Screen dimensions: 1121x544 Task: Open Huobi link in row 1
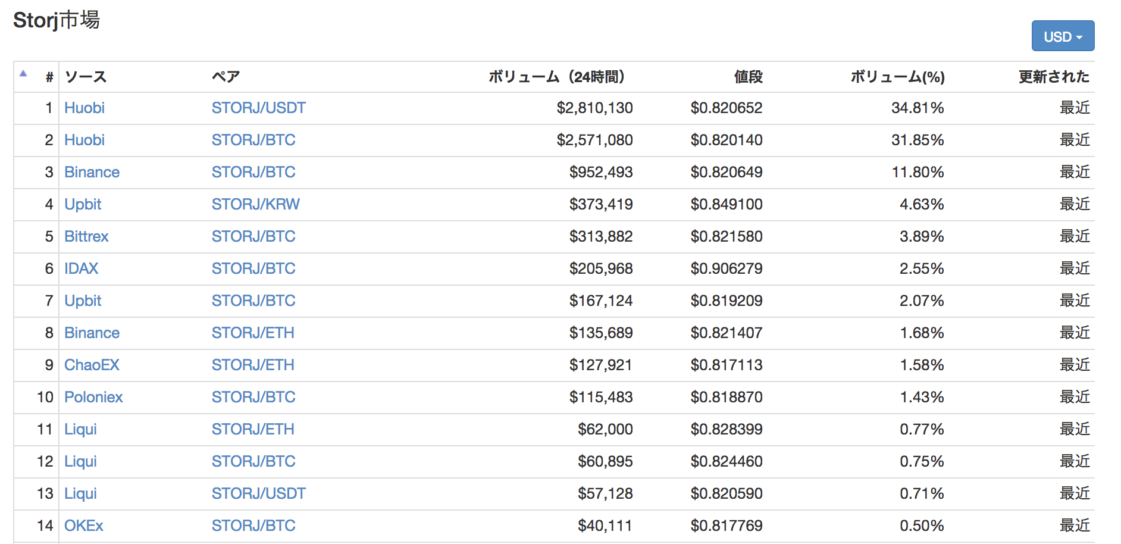[x=84, y=108]
